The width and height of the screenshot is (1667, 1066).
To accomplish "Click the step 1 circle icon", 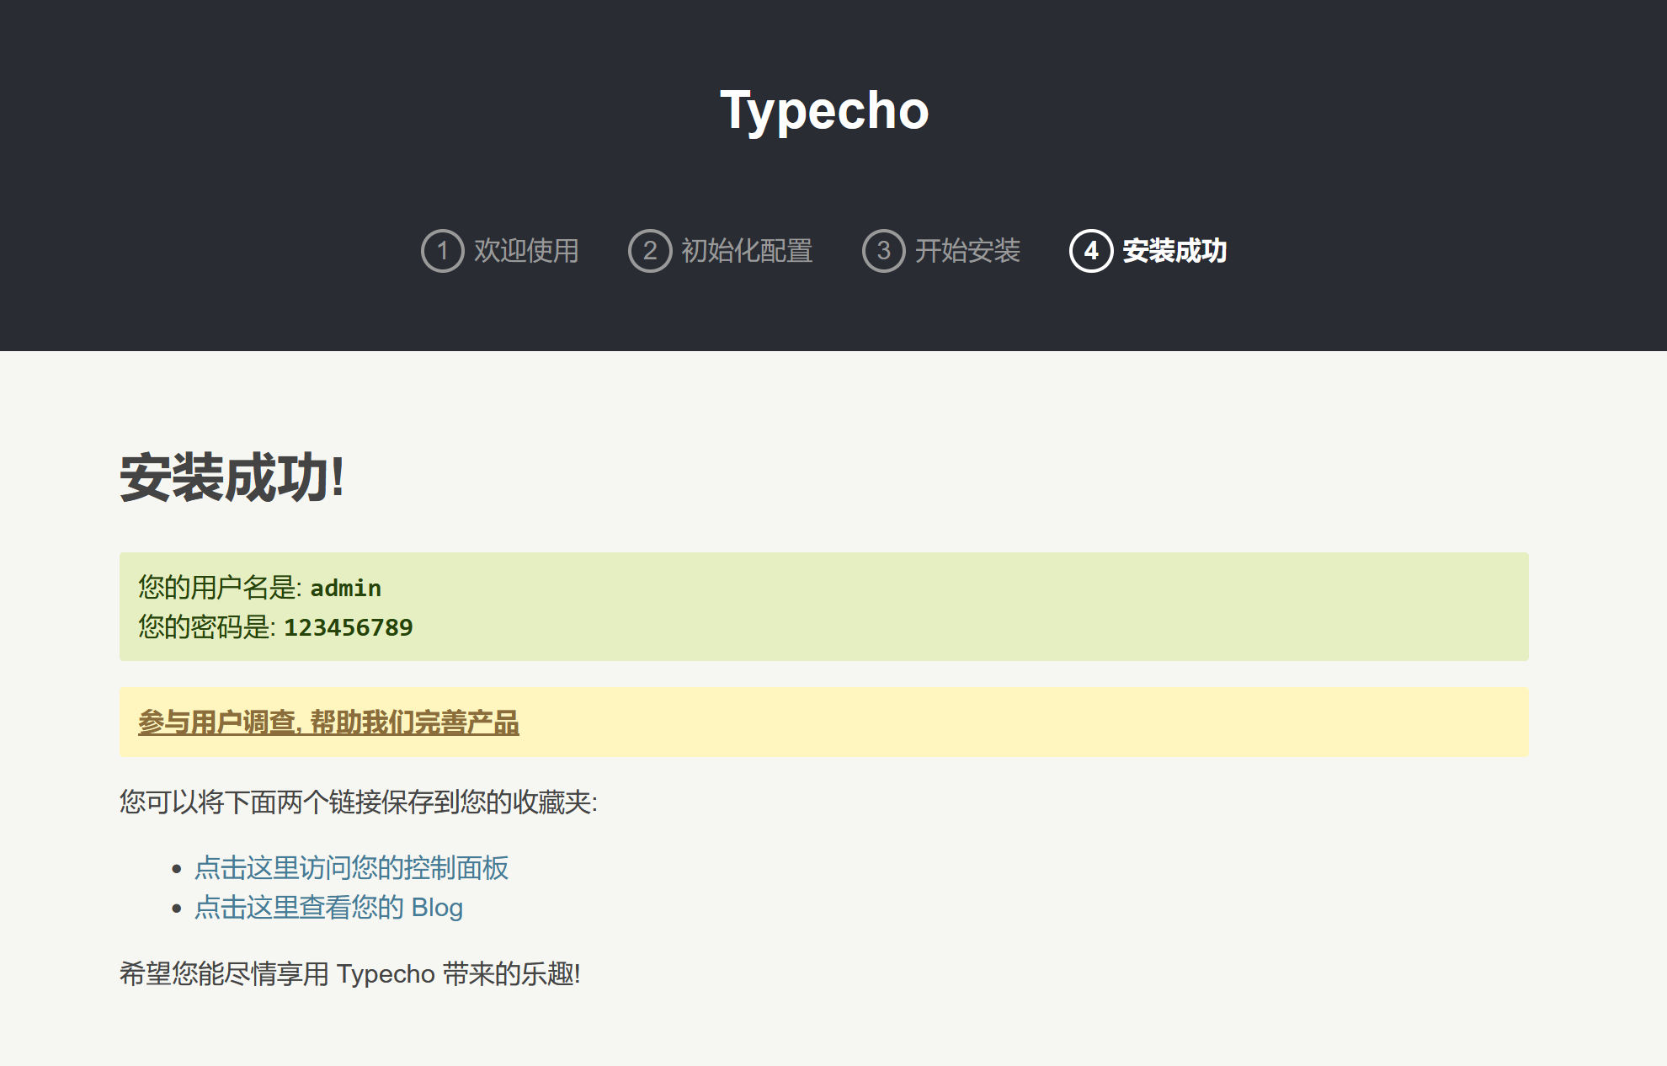I will [x=442, y=251].
